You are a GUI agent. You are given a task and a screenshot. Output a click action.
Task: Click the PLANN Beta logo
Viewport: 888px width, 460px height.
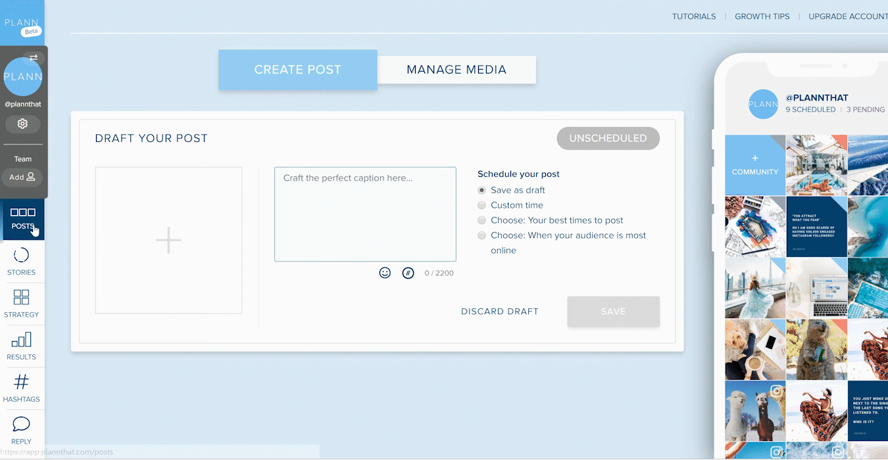[x=22, y=24]
